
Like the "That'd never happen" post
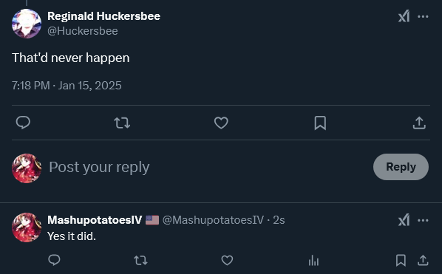tap(221, 123)
